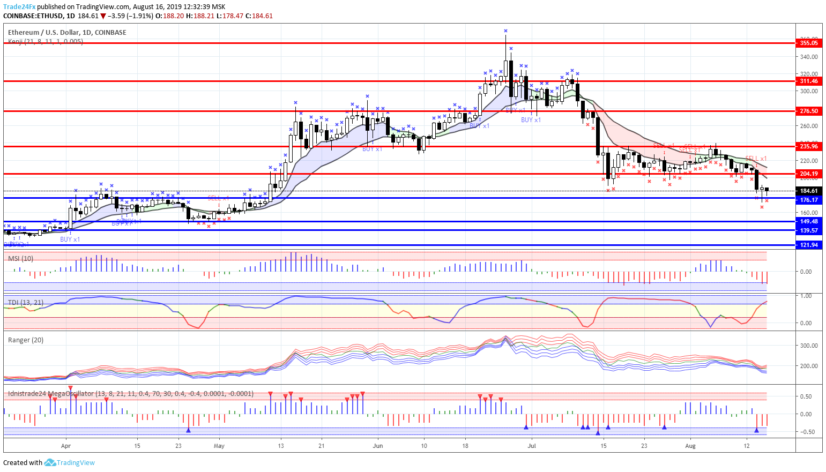Image resolution: width=826 pixels, height=472 pixels.
Task: Select the Kenji indicator legend label
Action: tap(46, 41)
